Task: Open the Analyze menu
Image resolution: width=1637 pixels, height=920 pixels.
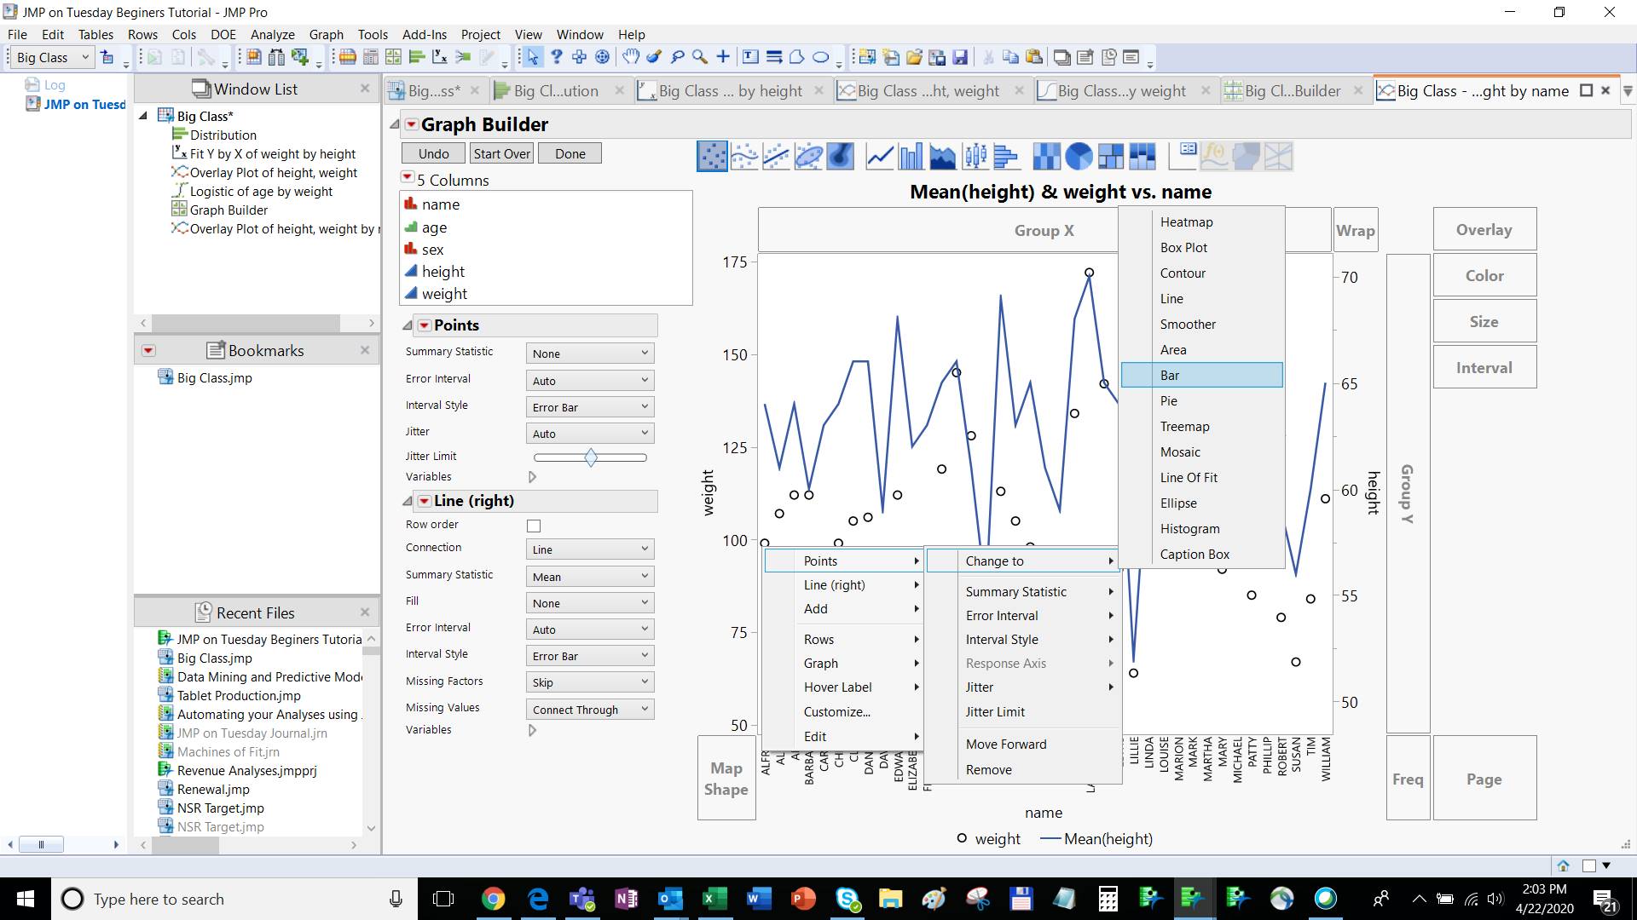Action: pos(272,34)
